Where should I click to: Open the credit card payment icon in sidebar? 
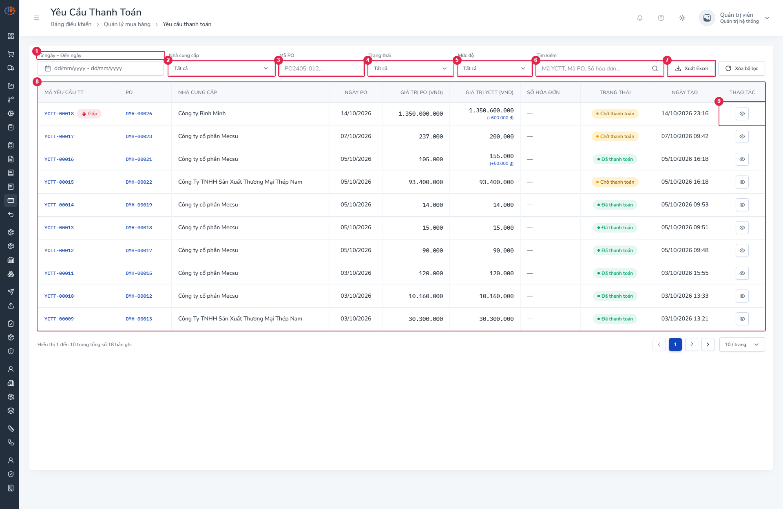pos(11,201)
